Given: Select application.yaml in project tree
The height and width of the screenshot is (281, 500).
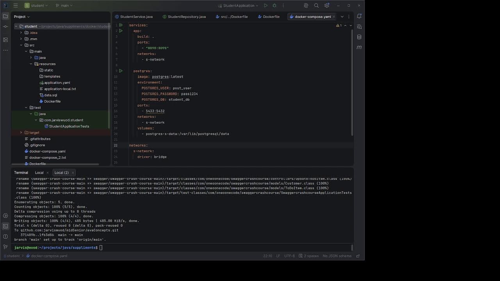Looking at the screenshot, I should coord(57,83).
